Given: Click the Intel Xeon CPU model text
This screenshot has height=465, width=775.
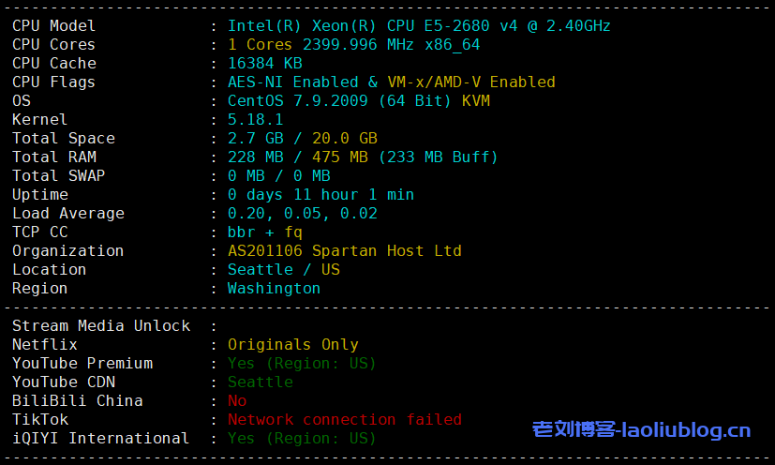Looking at the screenshot, I should [x=419, y=26].
